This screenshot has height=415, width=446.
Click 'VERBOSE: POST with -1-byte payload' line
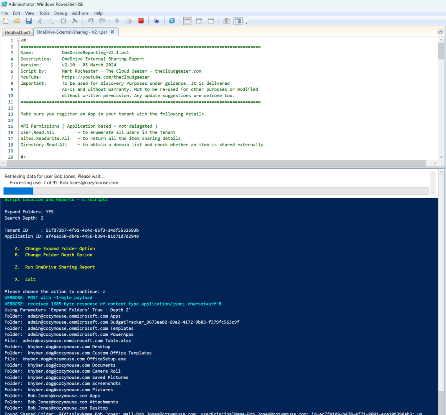(48, 298)
